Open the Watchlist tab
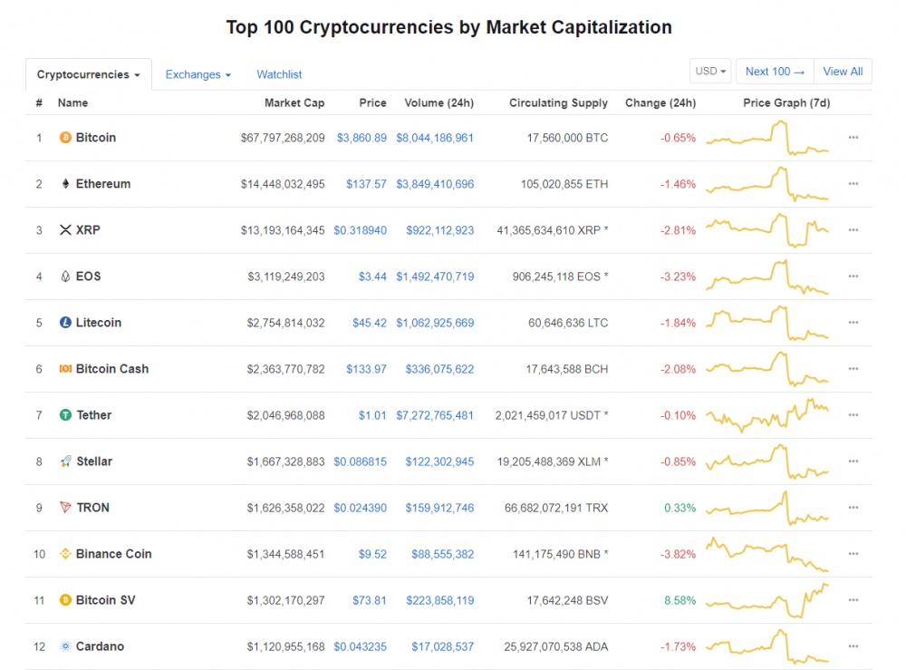Screen dimensions: 906x670 coord(279,74)
